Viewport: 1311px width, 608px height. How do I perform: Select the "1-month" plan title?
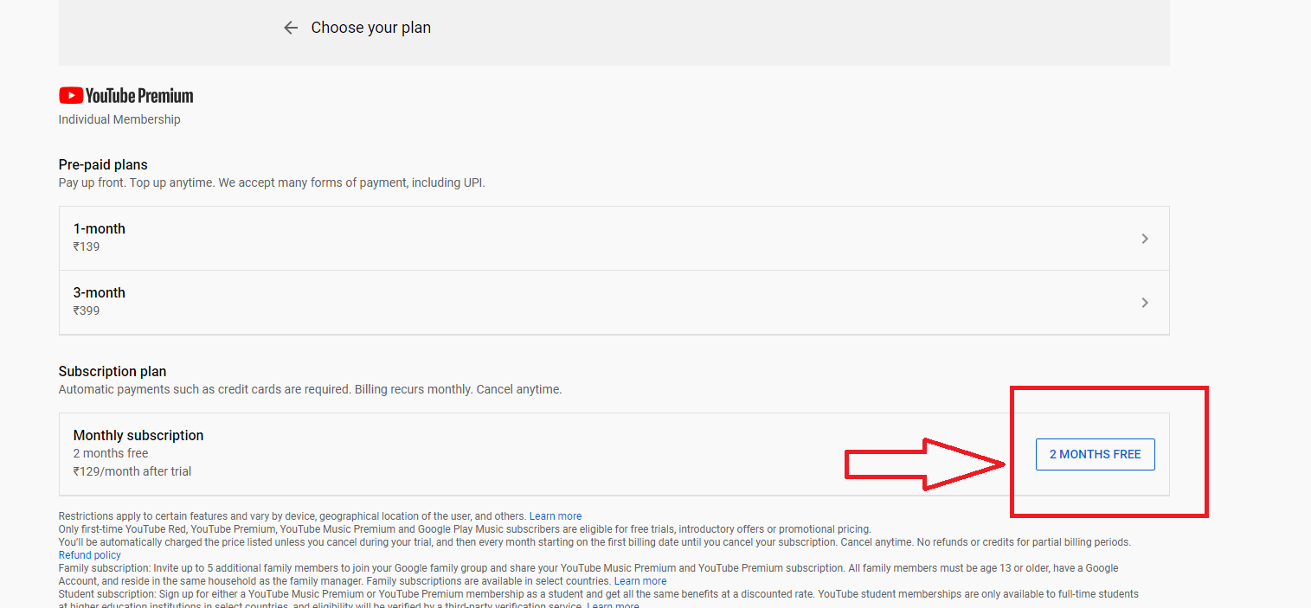pyautogui.click(x=100, y=229)
